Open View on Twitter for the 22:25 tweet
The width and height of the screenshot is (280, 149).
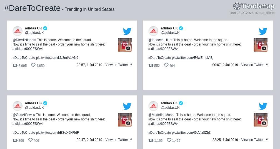coord(254,140)
